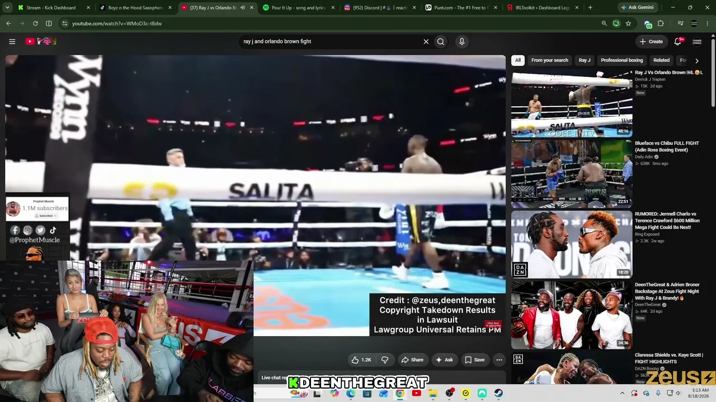Screen dimensions: 716x402
Task: Mute audio on the Ray J tab
Action: pyautogui.click(x=242, y=8)
